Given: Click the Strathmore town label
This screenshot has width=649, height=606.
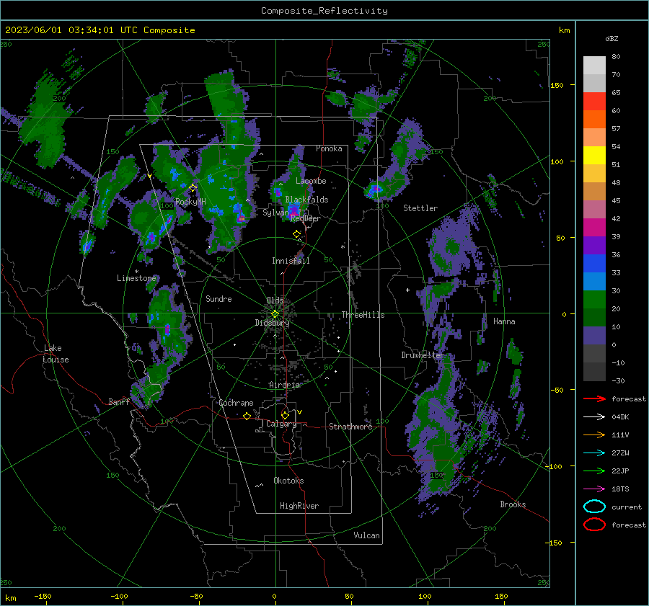Looking at the screenshot, I should tap(350, 427).
